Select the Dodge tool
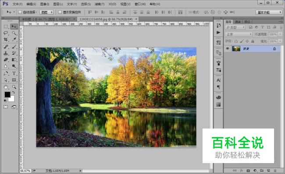The image size is (285, 174). (14, 66)
